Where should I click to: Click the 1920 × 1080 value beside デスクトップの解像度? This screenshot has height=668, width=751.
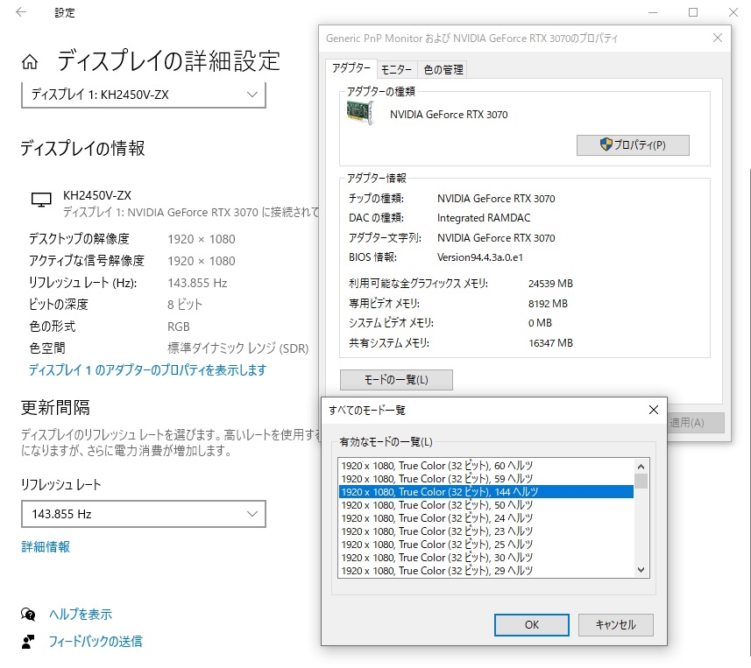tap(202, 239)
